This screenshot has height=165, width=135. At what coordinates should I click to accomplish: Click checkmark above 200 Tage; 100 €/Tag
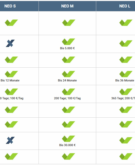[x=68, y=92]
